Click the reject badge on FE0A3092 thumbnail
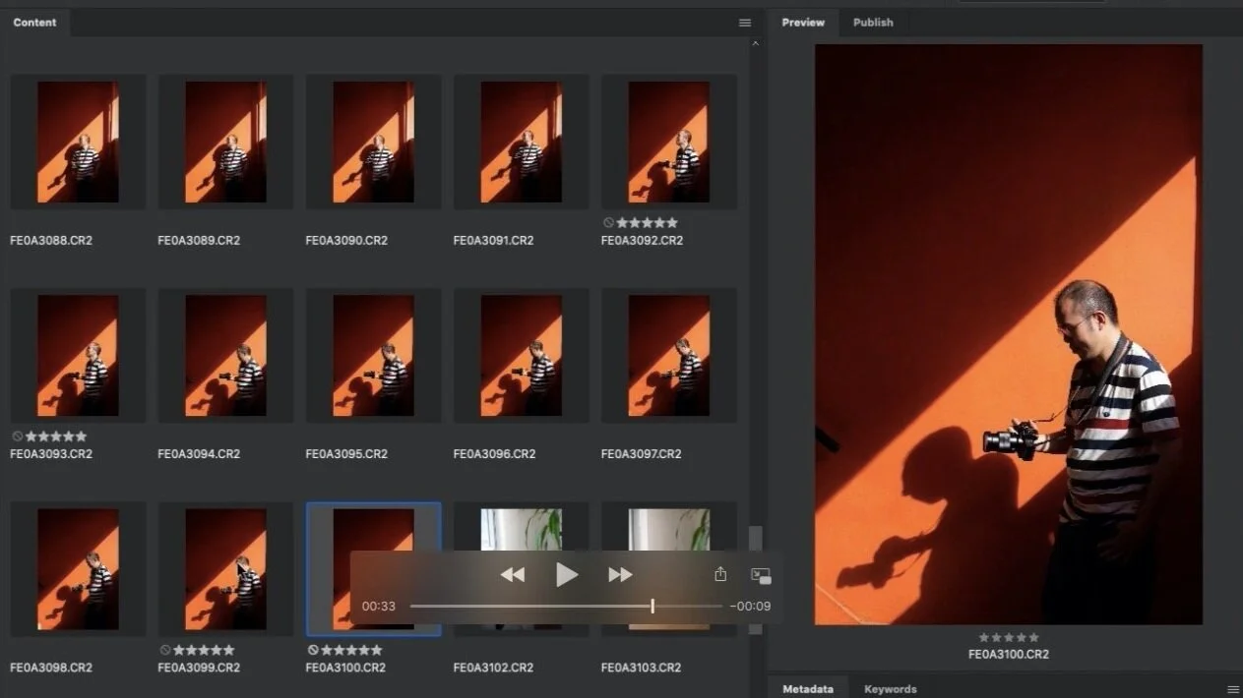 point(608,222)
